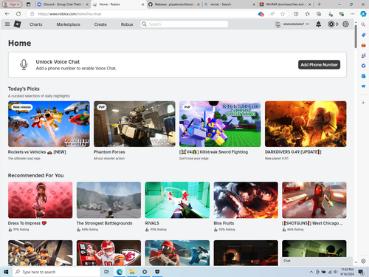Screen dimensions: 369x277
Task: Click the page vertical scrollbar thumb
Action: pyautogui.click(x=356, y=36)
